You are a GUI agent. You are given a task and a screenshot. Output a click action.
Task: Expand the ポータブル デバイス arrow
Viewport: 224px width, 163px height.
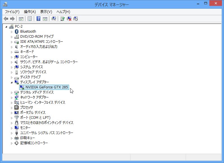[12, 113]
